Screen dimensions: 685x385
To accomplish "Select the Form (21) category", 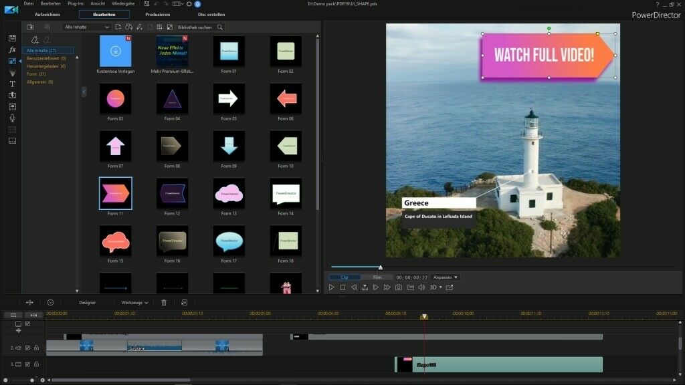I will click(36, 74).
